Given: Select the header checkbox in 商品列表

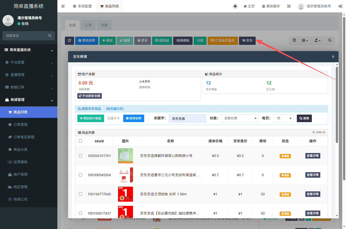Looking at the screenshot, I should 80,141.
